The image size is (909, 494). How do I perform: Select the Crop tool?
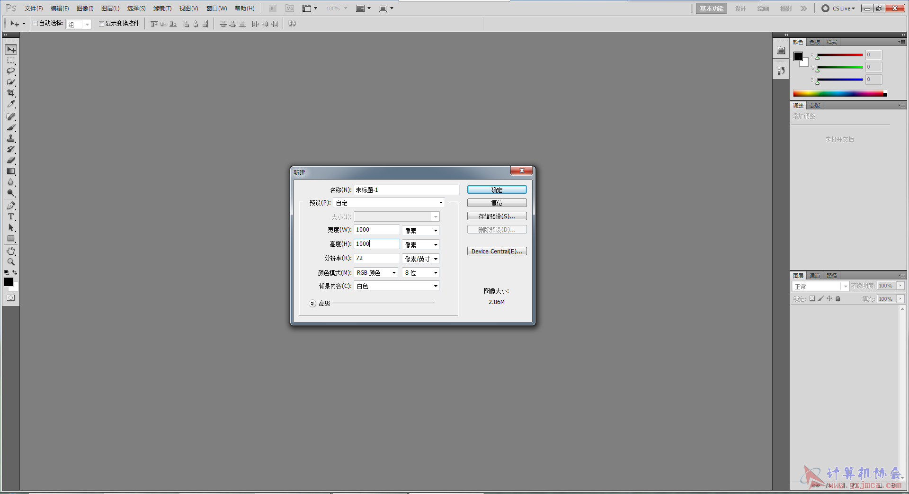tap(11, 93)
